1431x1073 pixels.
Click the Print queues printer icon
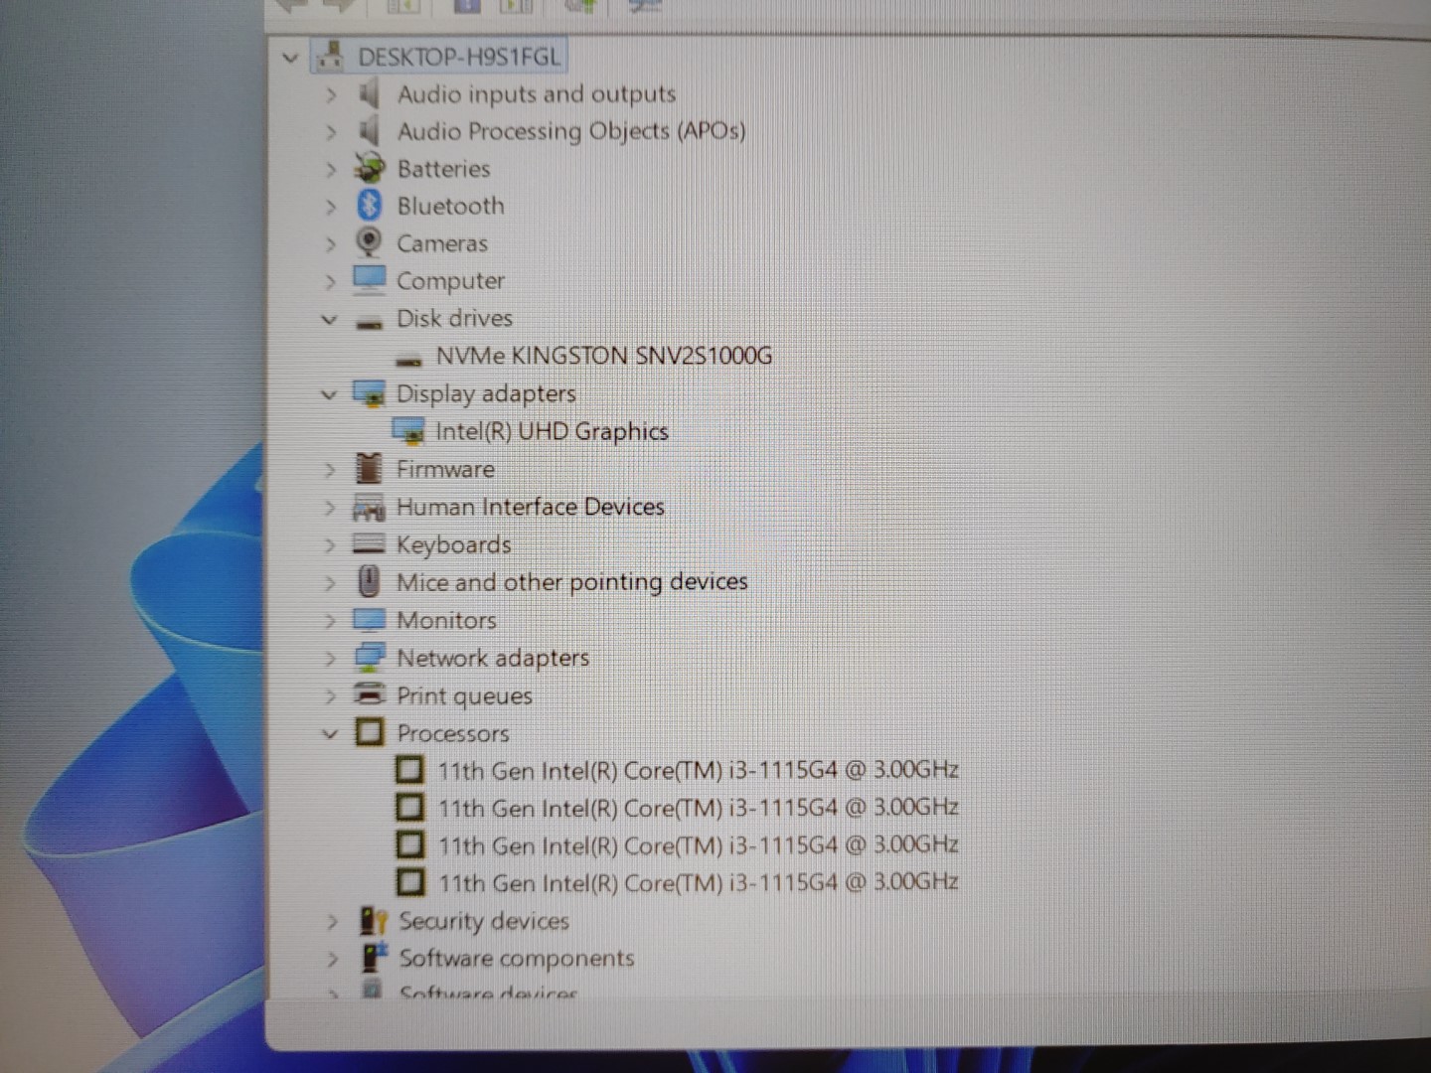[369, 694]
